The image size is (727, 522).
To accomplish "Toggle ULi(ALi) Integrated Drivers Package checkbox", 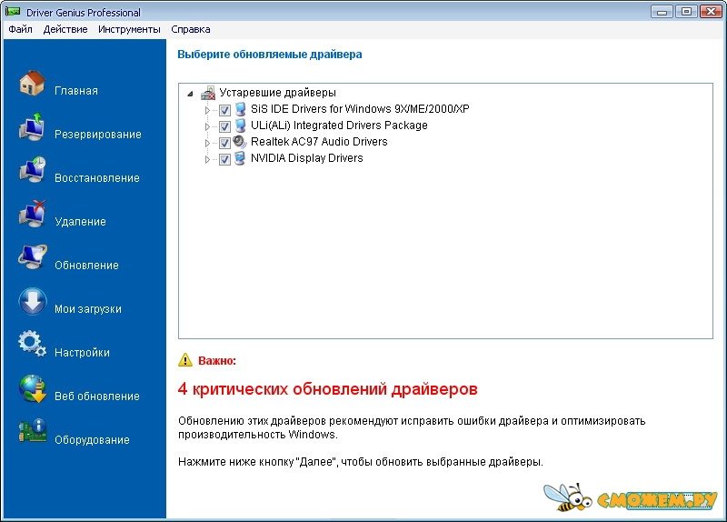I will click(224, 126).
